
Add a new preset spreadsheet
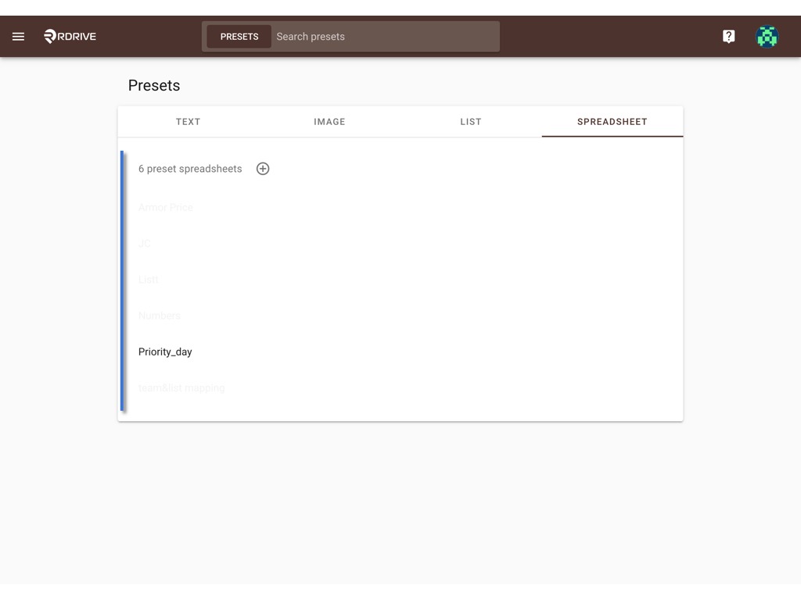pos(263,169)
